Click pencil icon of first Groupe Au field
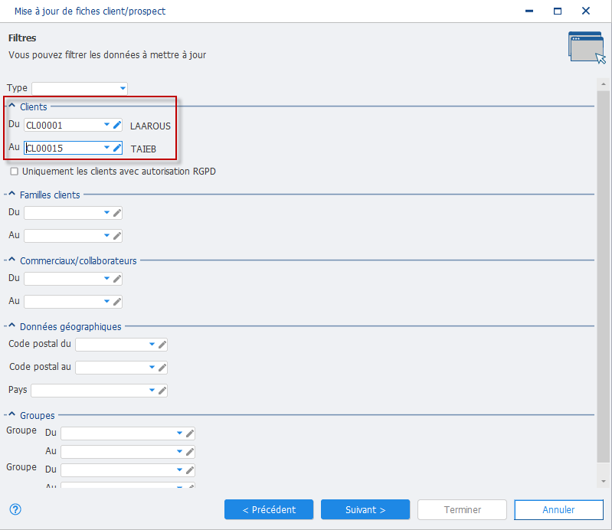Screen dimensions: 612x530 (190, 452)
